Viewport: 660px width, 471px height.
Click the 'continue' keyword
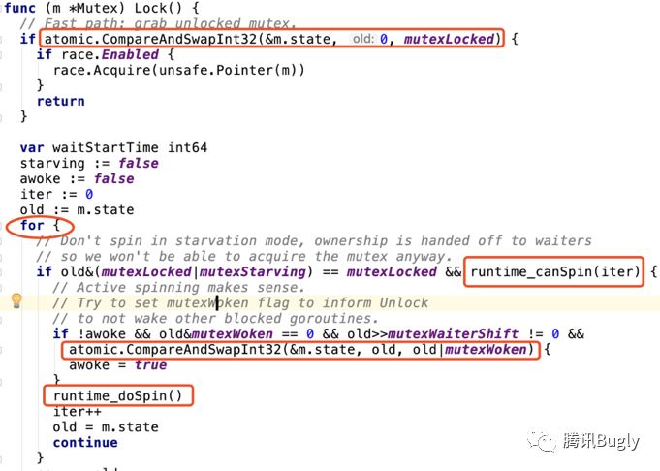point(85,442)
